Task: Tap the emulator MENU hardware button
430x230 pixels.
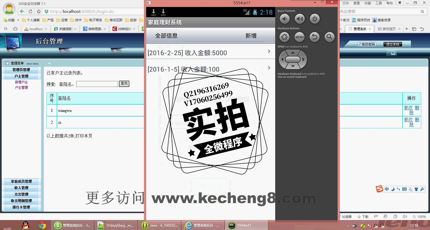Action: coord(299,37)
